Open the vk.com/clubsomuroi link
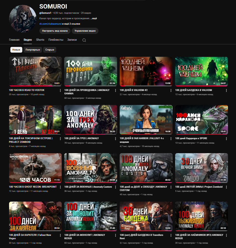 tap(51, 24)
